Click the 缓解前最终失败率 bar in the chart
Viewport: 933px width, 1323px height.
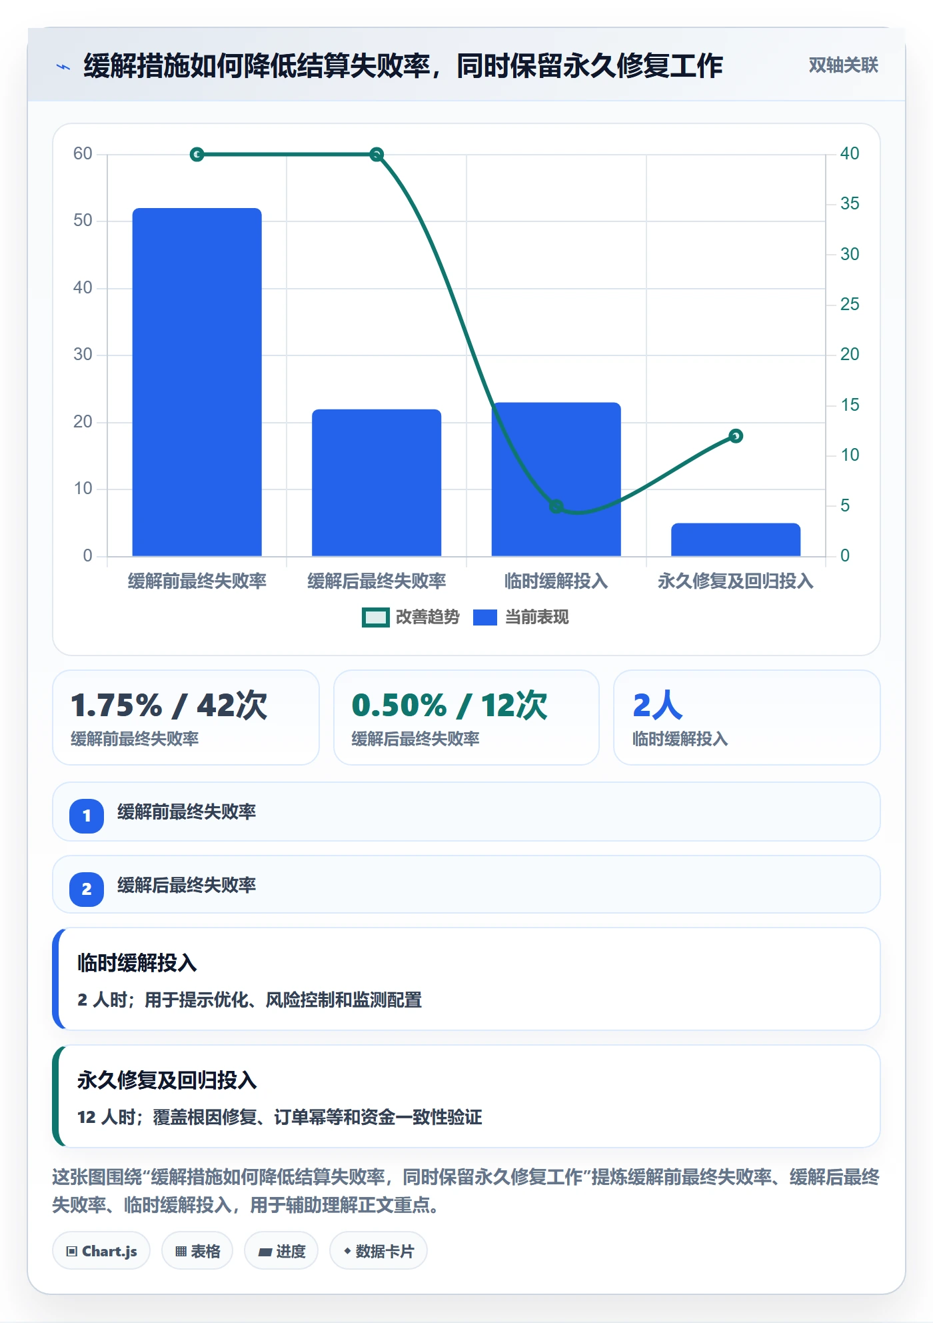coord(197,382)
